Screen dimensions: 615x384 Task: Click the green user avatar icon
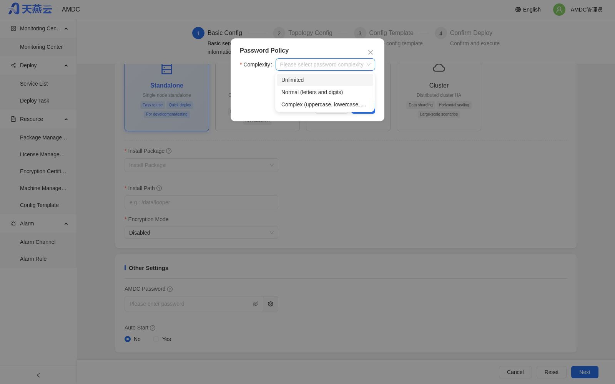pyautogui.click(x=559, y=10)
